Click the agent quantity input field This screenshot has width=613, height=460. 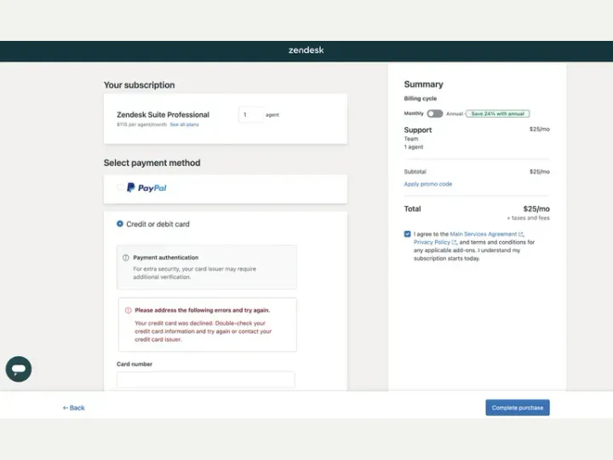[250, 115]
